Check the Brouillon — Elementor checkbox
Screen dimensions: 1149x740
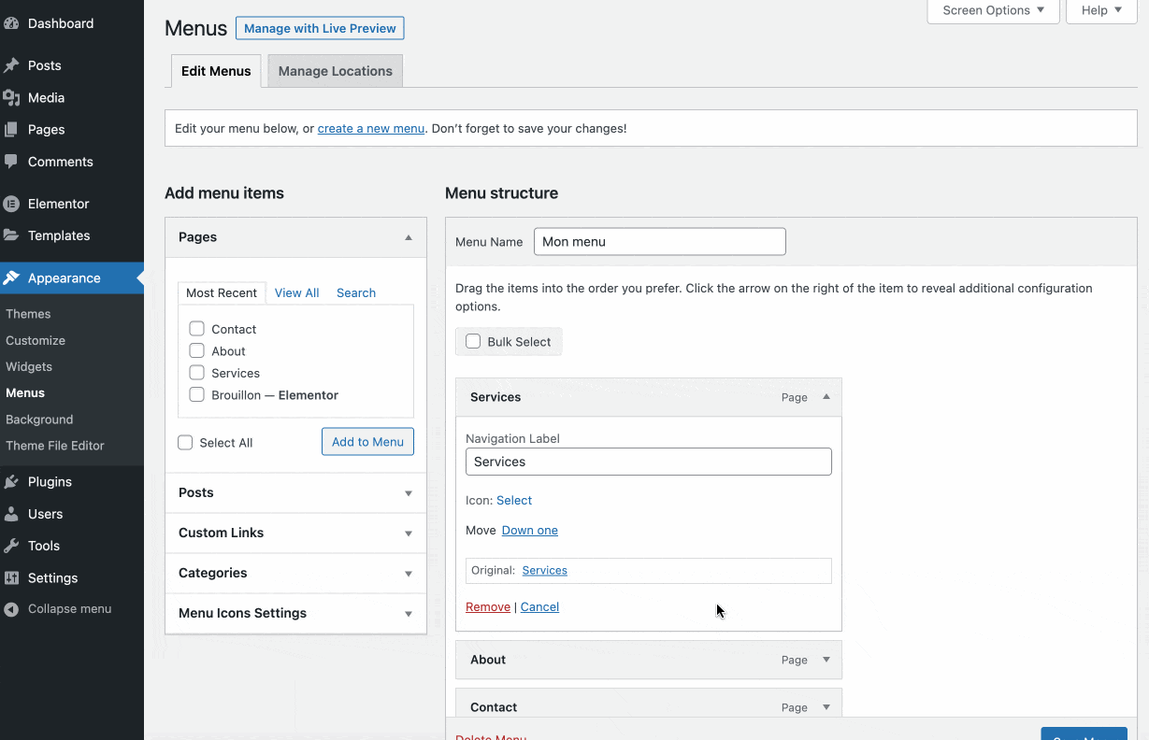click(x=196, y=394)
